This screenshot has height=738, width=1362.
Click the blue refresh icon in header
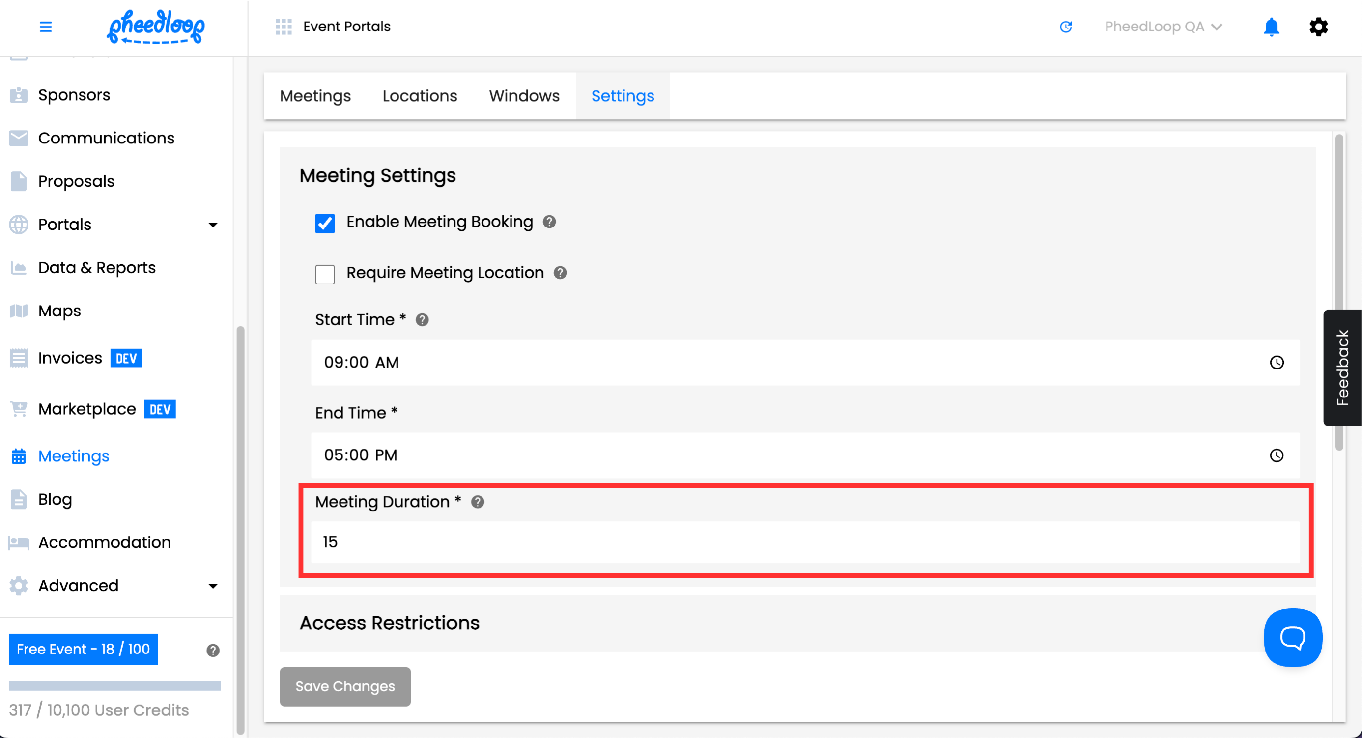tap(1065, 27)
